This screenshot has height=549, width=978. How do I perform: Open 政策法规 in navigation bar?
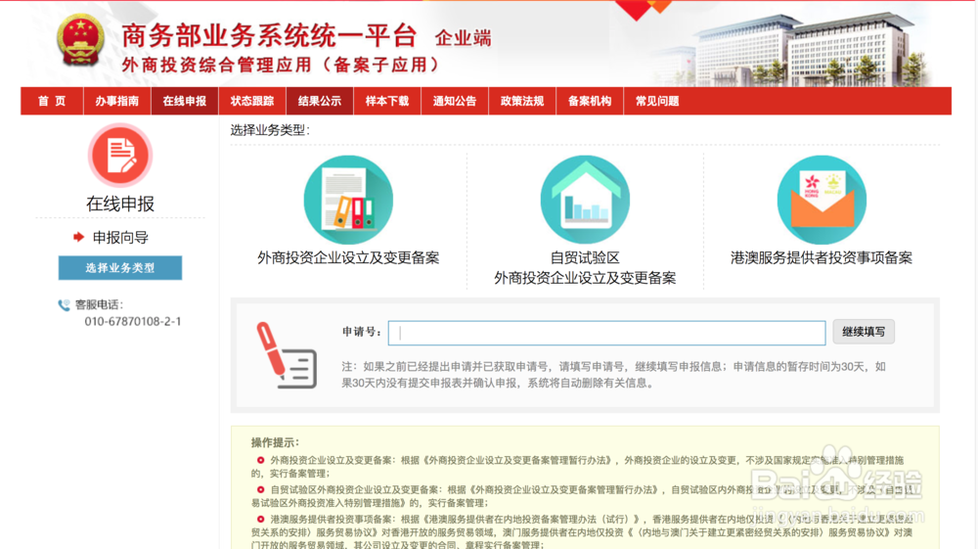click(522, 101)
